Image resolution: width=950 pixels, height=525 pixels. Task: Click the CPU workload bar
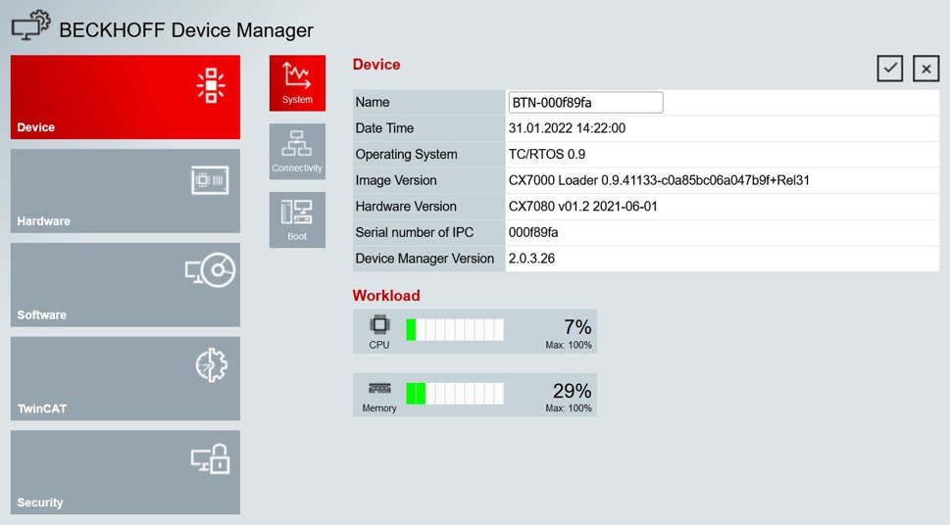click(455, 330)
